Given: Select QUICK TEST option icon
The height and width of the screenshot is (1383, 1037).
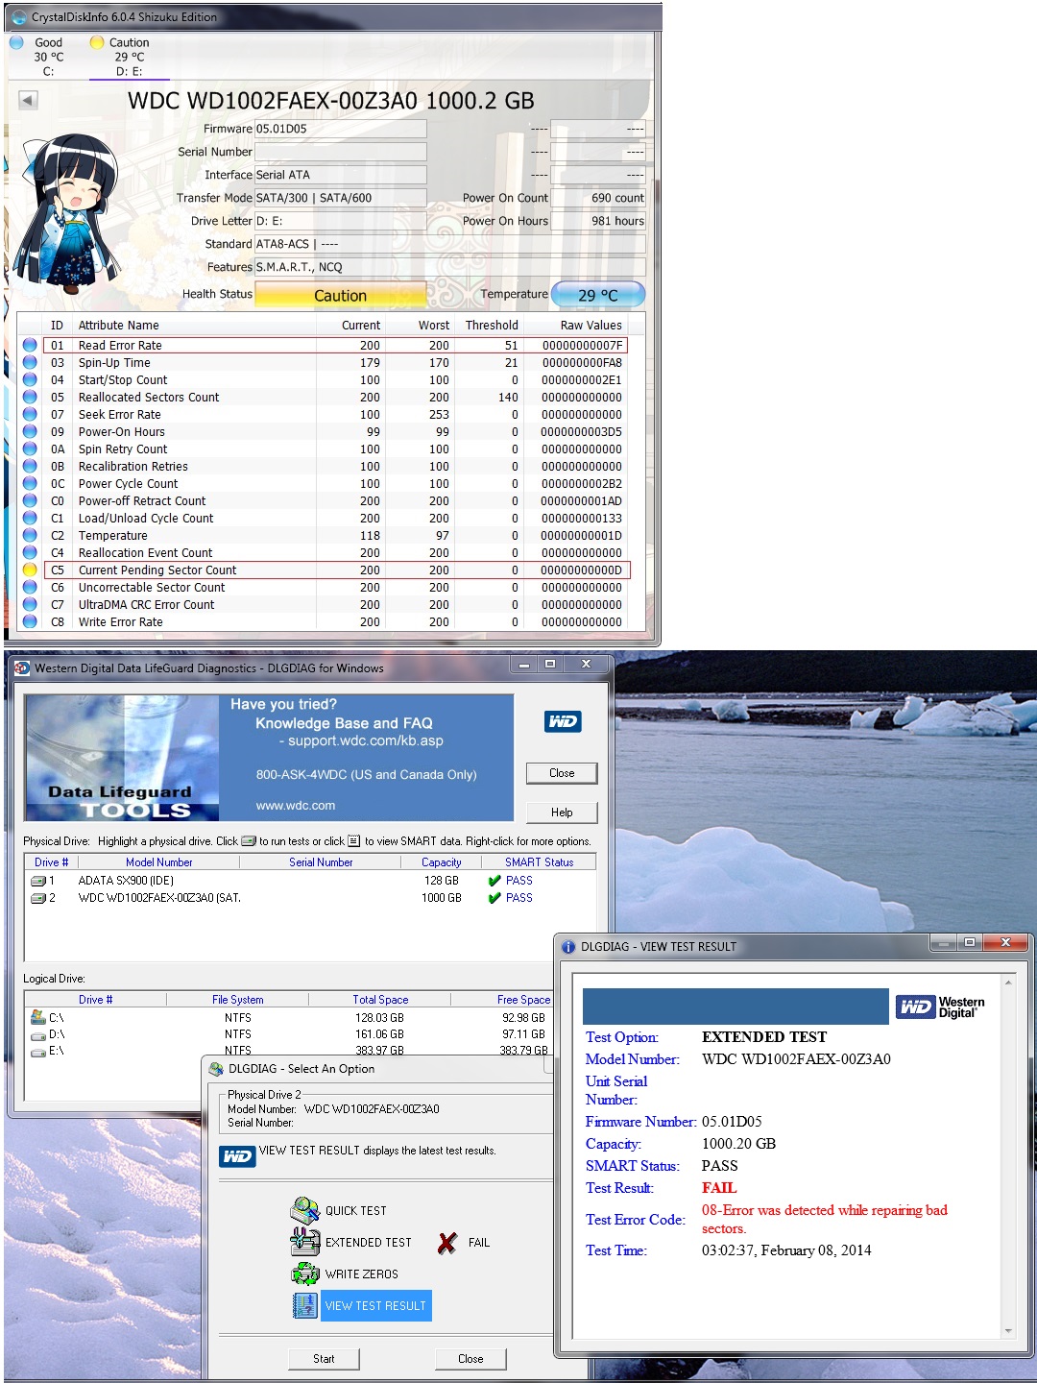Looking at the screenshot, I should [x=305, y=1210].
